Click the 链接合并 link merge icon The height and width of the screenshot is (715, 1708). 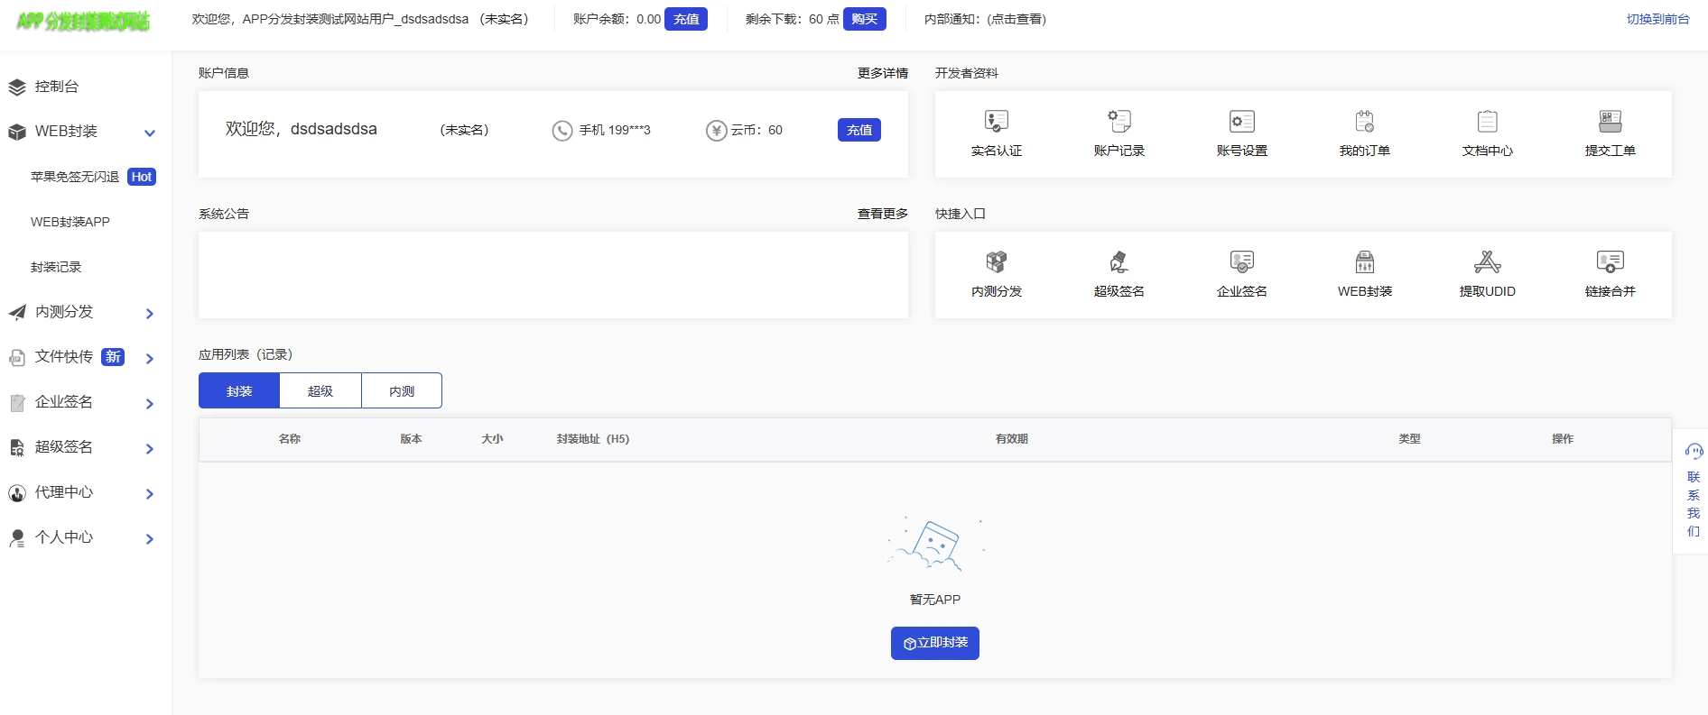coord(1610,262)
